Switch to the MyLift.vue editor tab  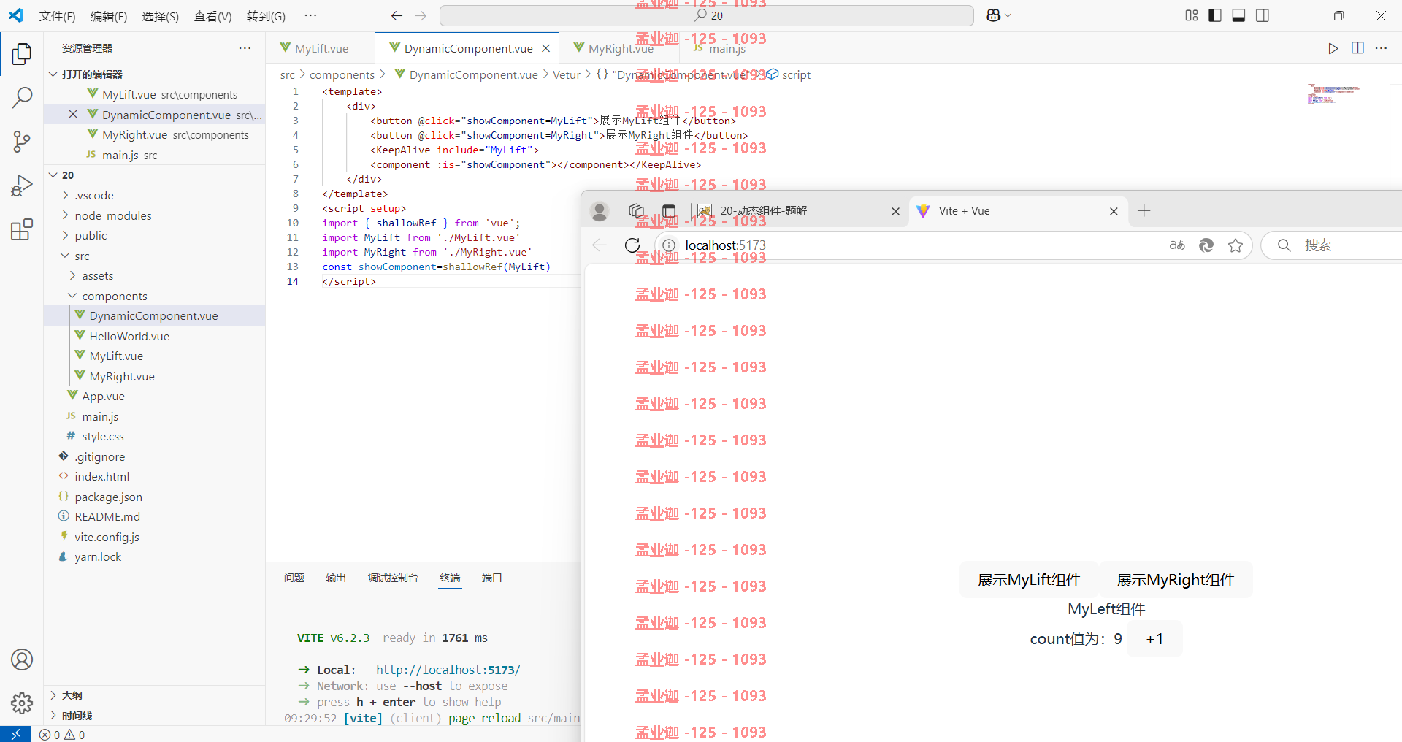(321, 48)
